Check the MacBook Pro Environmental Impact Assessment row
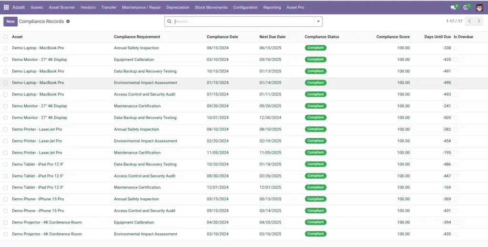This screenshot has height=247, width=488. click(x=6, y=83)
